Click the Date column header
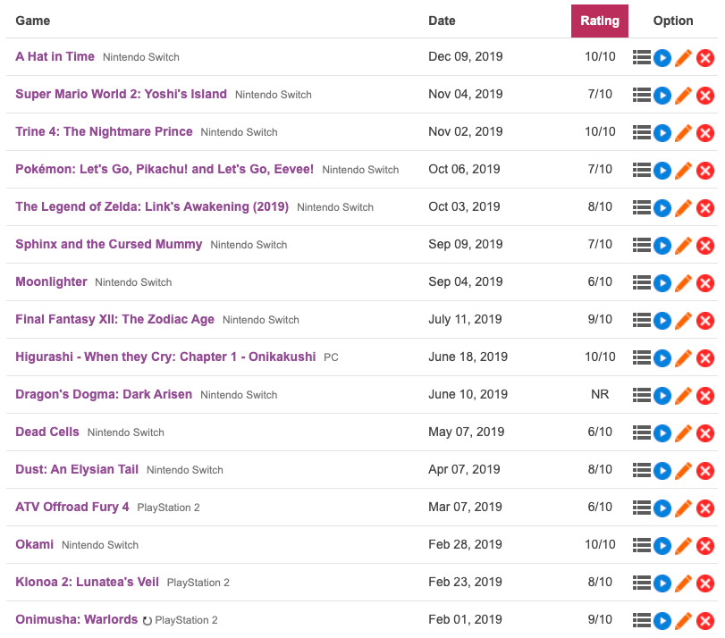 pyautogui.click(x=442, y=21)
